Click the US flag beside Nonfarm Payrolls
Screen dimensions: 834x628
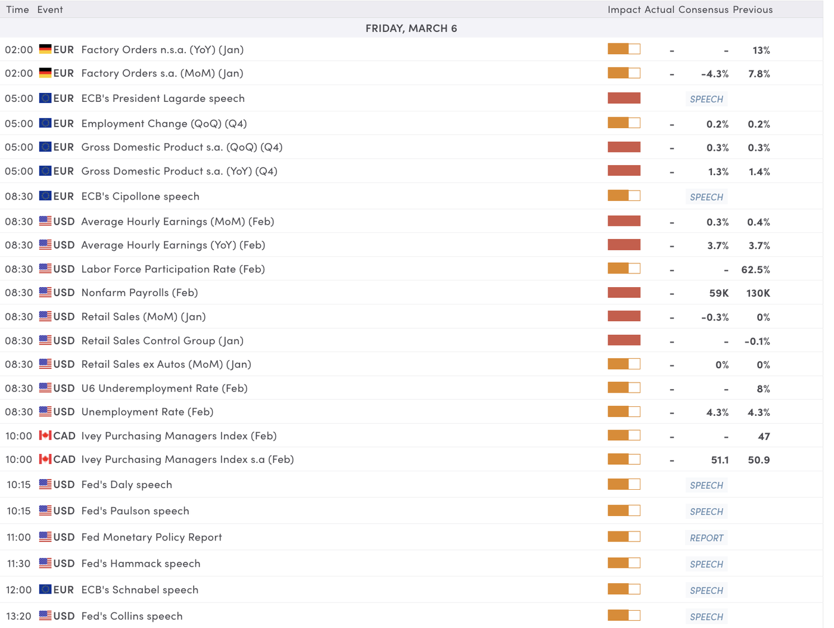point(45,292)
